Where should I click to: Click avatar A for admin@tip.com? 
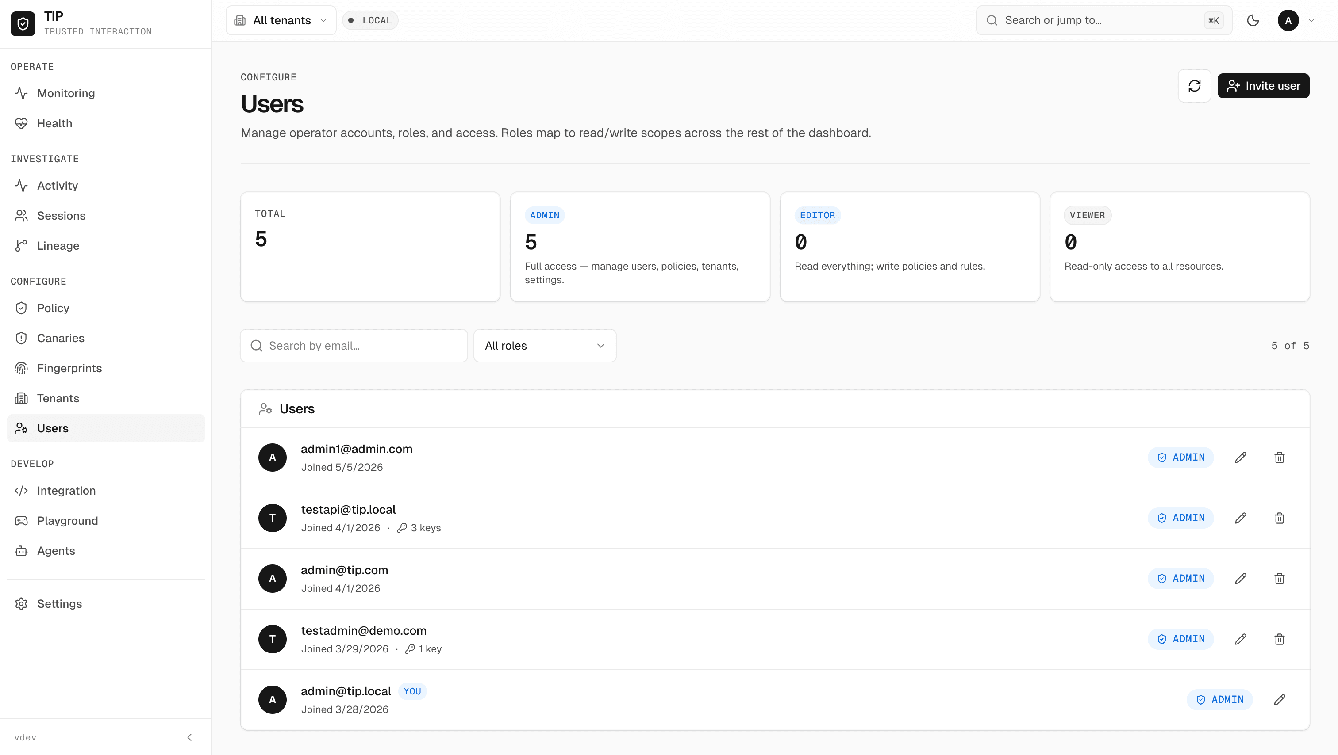(273, 579)
